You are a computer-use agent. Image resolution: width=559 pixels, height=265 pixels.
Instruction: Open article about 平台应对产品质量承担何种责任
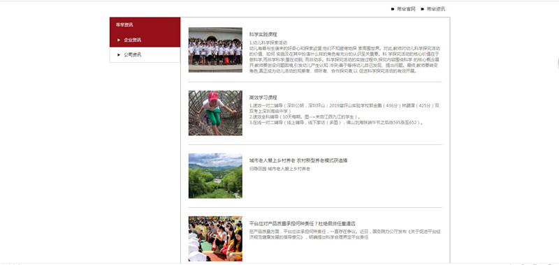(303, 224)
